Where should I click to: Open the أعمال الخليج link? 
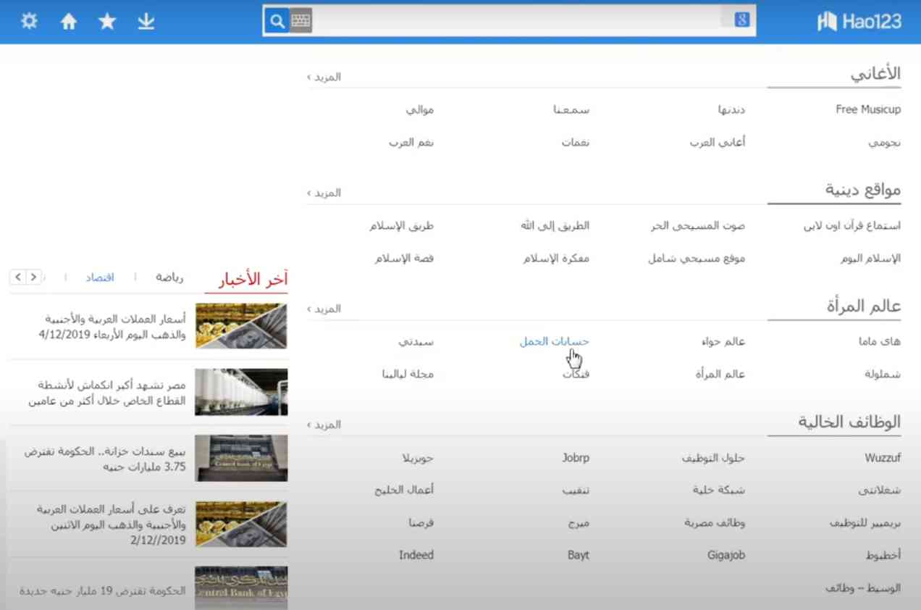(404, 490)
